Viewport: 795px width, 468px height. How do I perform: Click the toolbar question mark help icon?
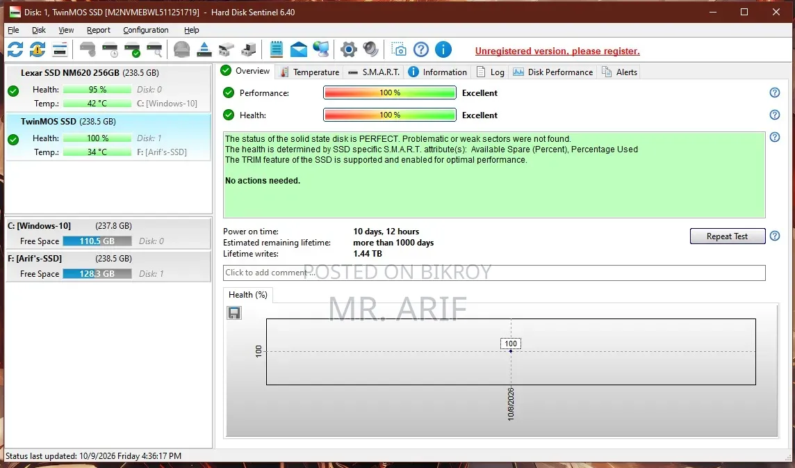tap(421, 50)
